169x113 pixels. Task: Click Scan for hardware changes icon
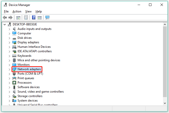[47, 17]
